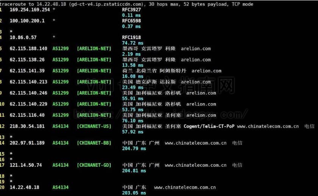Click hop 2 IP 100.100.200.1
Image resolution: width=318 pixels, height=196 pixels.
[27, 21]
